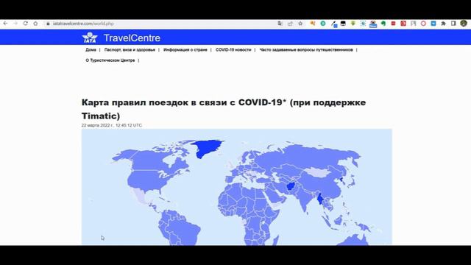Go back with the browser back arrow

(5, 24)
